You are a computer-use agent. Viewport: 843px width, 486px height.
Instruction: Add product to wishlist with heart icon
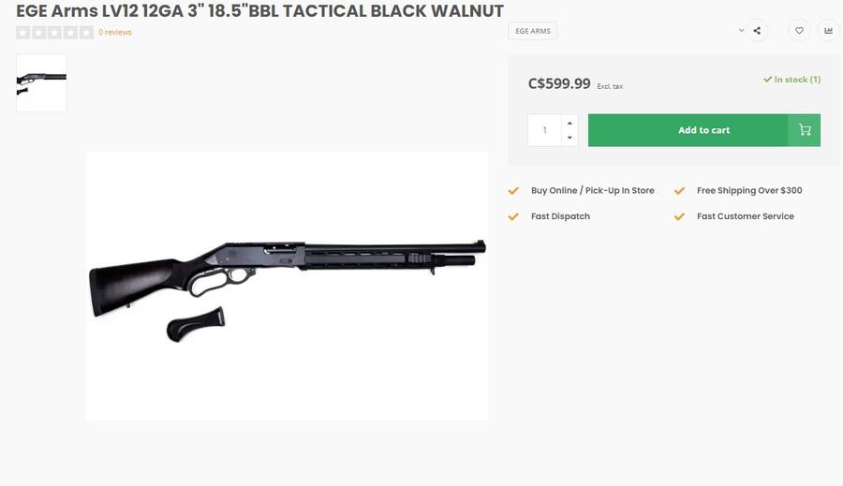(x=800, y=31)
